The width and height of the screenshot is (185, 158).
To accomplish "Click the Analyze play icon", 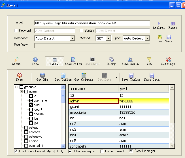I will point(159,23).
